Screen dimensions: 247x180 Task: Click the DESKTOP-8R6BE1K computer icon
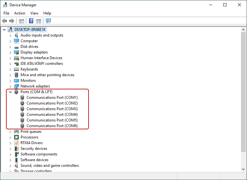pyautogui.click(x=10, y=30)
